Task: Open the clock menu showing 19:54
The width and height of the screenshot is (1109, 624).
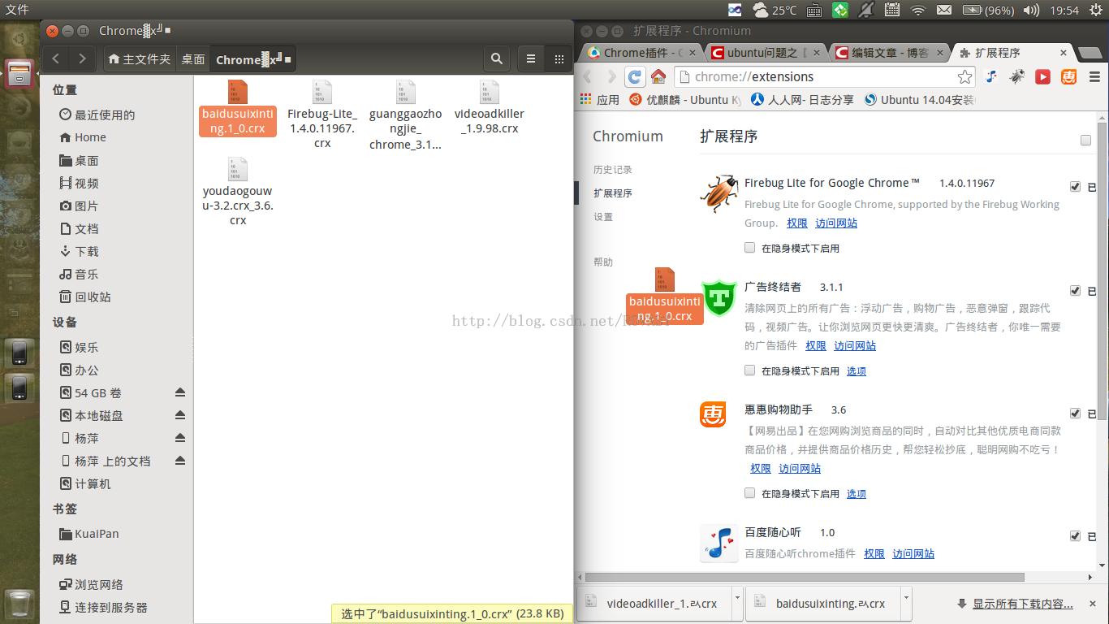Action: click(x=1064, y=10)
